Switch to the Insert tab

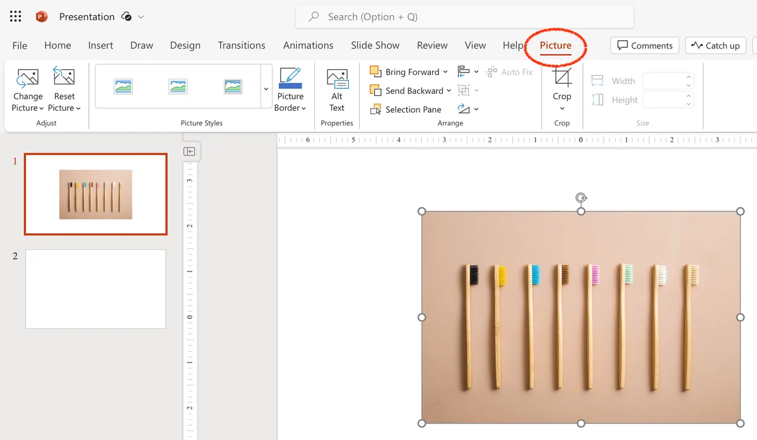[x=101, y=45]
